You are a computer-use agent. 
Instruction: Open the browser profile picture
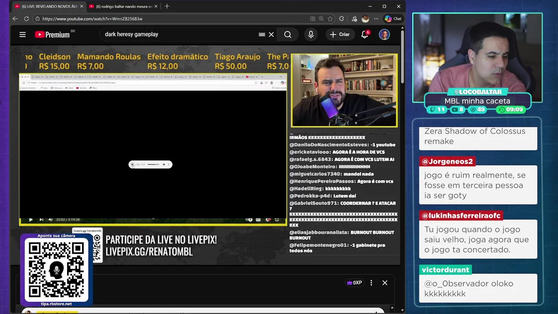(365, 19)
